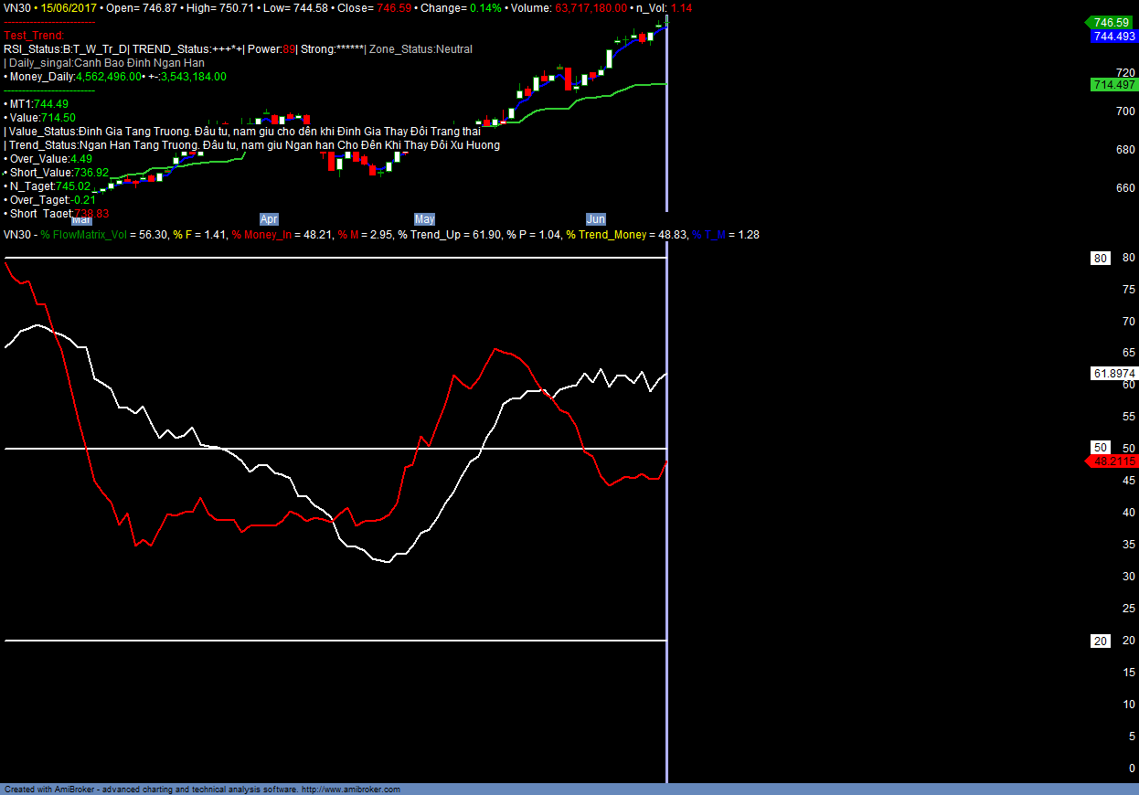1139x795 pixels.
Task: Select the white 61.8974 Trend_Up value tag
Action: click(x=1113, y=373)
